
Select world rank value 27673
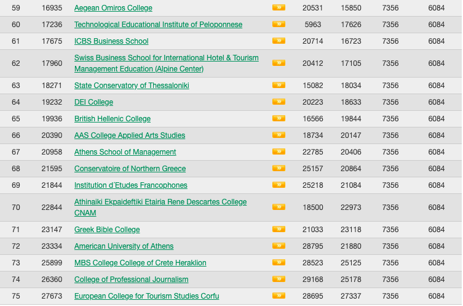pyautogui.click(x=52, y=296)
